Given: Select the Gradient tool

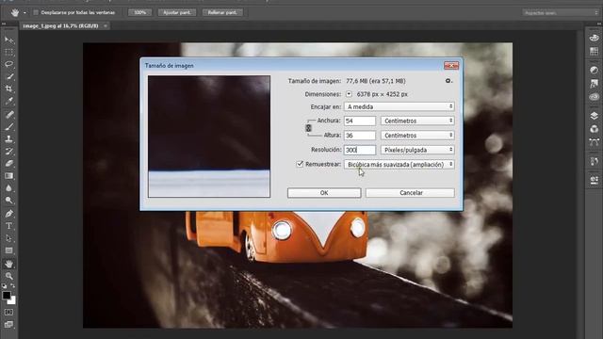Looking at the screenshot, I should click(x=8, y=176).
